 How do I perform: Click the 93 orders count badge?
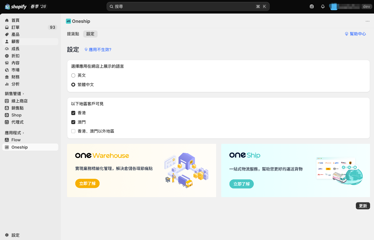tap(53, 27)
